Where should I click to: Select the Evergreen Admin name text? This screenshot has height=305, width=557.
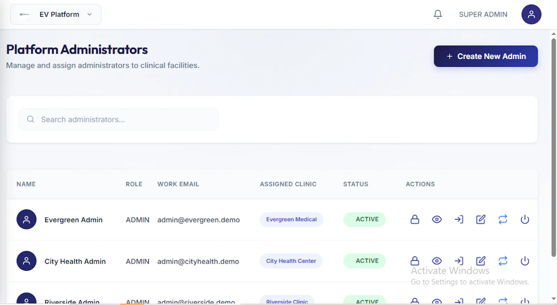(73, 220)
